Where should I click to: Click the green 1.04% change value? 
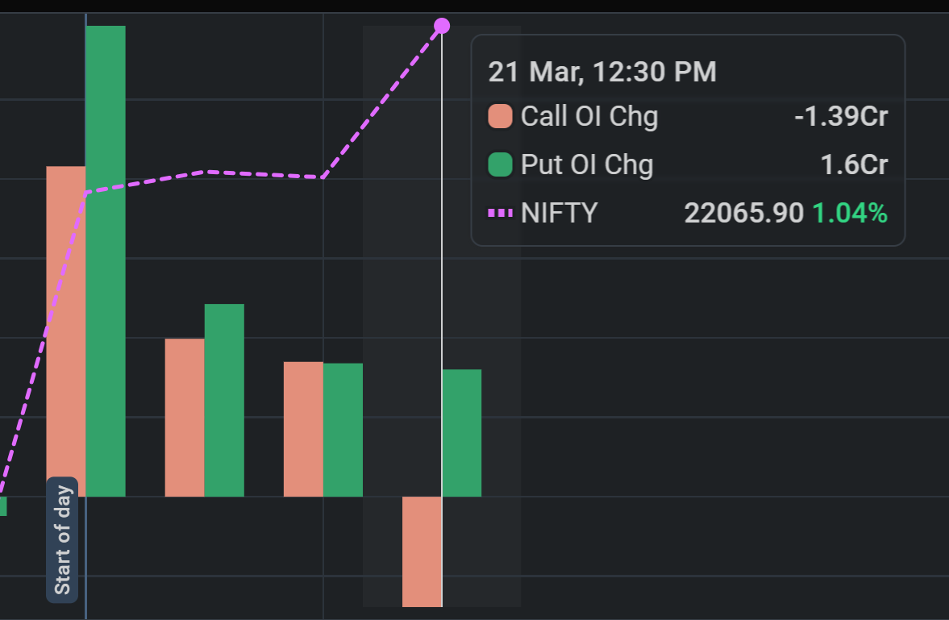point(850,213)
